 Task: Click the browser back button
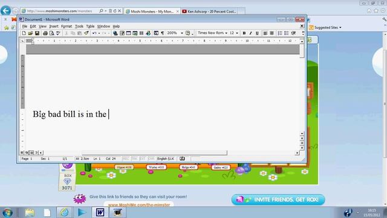tap(5, 11)
